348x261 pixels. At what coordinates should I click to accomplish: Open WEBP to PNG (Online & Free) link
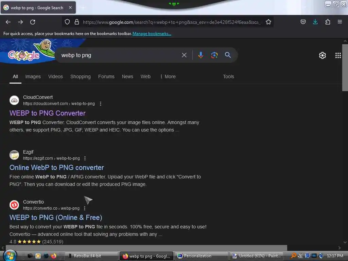[x=56, y=217]
